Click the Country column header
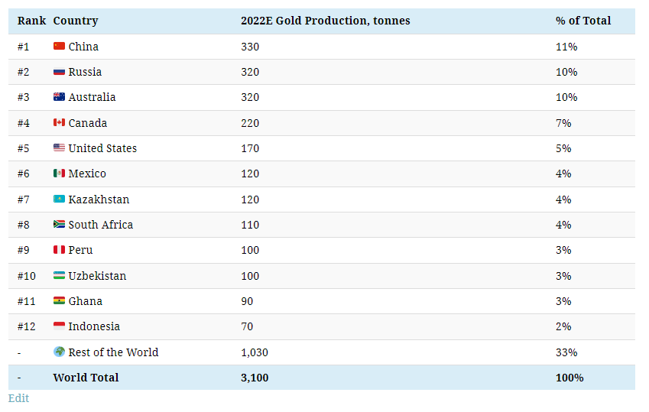The width and height of the screenshot is (649, 412). coord(76,21)
